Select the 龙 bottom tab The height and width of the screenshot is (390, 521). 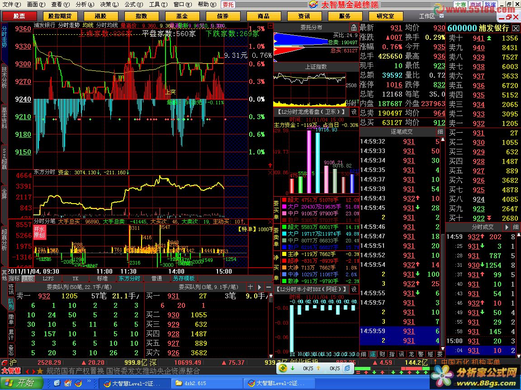tap(412, 354)
